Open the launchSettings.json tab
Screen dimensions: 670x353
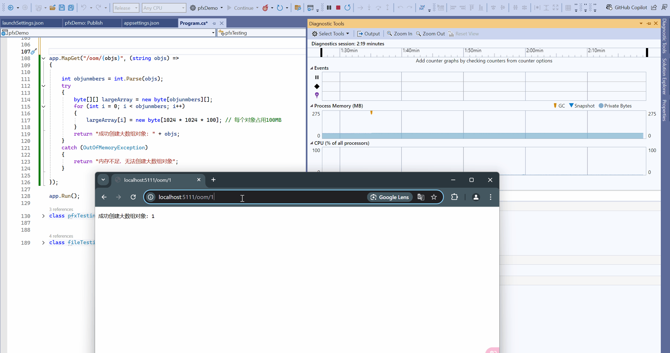[x=23, y=23]
